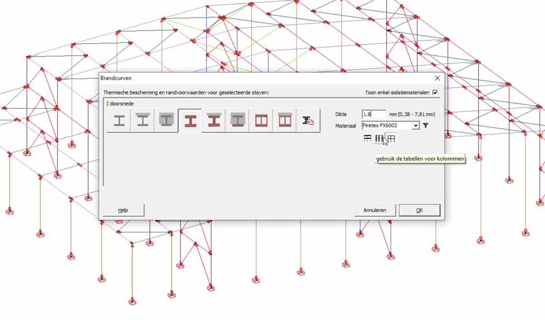Select the box protection with top slab icon
The height and width of the screenshot is (320, 545).
[x=285, y=120]
